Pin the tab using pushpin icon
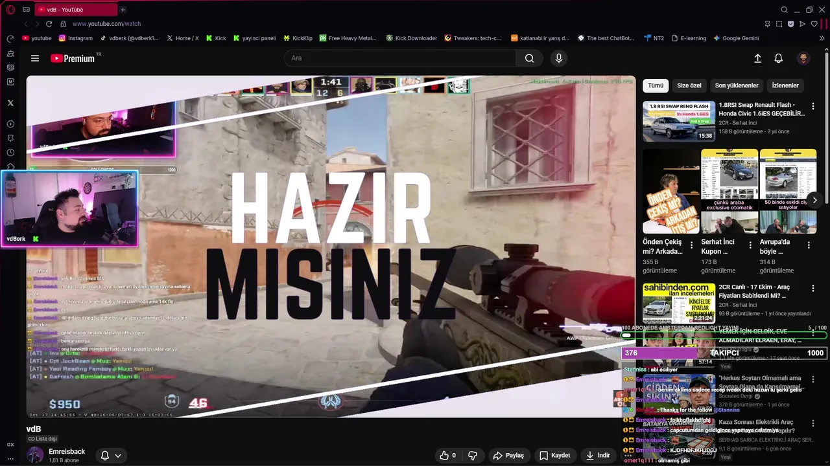This screenshot has height=466, width=830. click(767, 24)
